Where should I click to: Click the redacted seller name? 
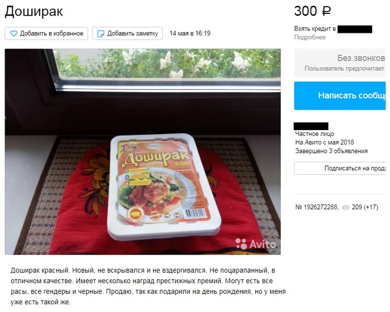(311, 126)
